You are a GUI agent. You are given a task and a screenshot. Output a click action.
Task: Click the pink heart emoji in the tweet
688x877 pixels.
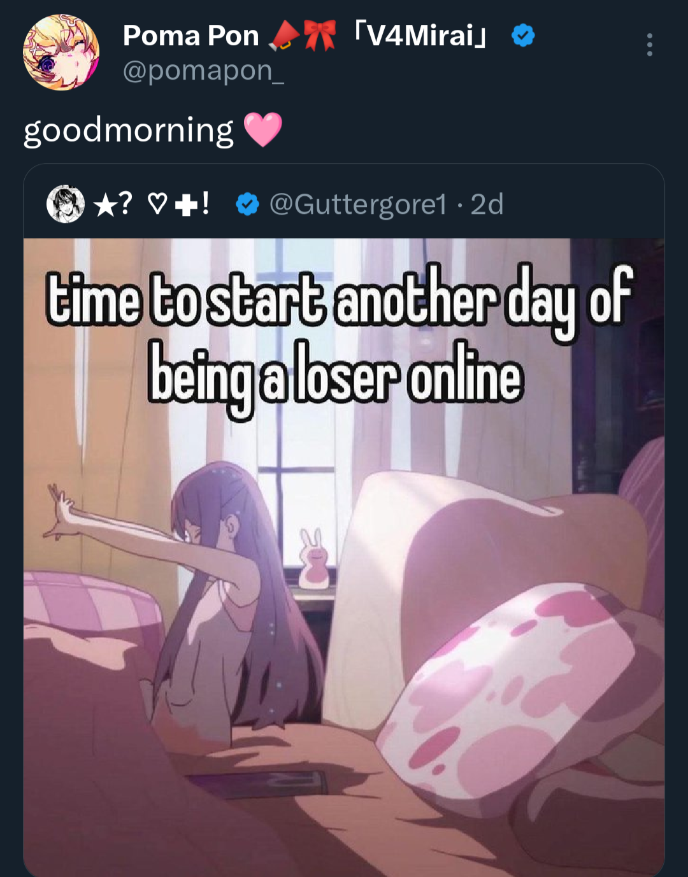pyautogui.click(x=262, y=129)
